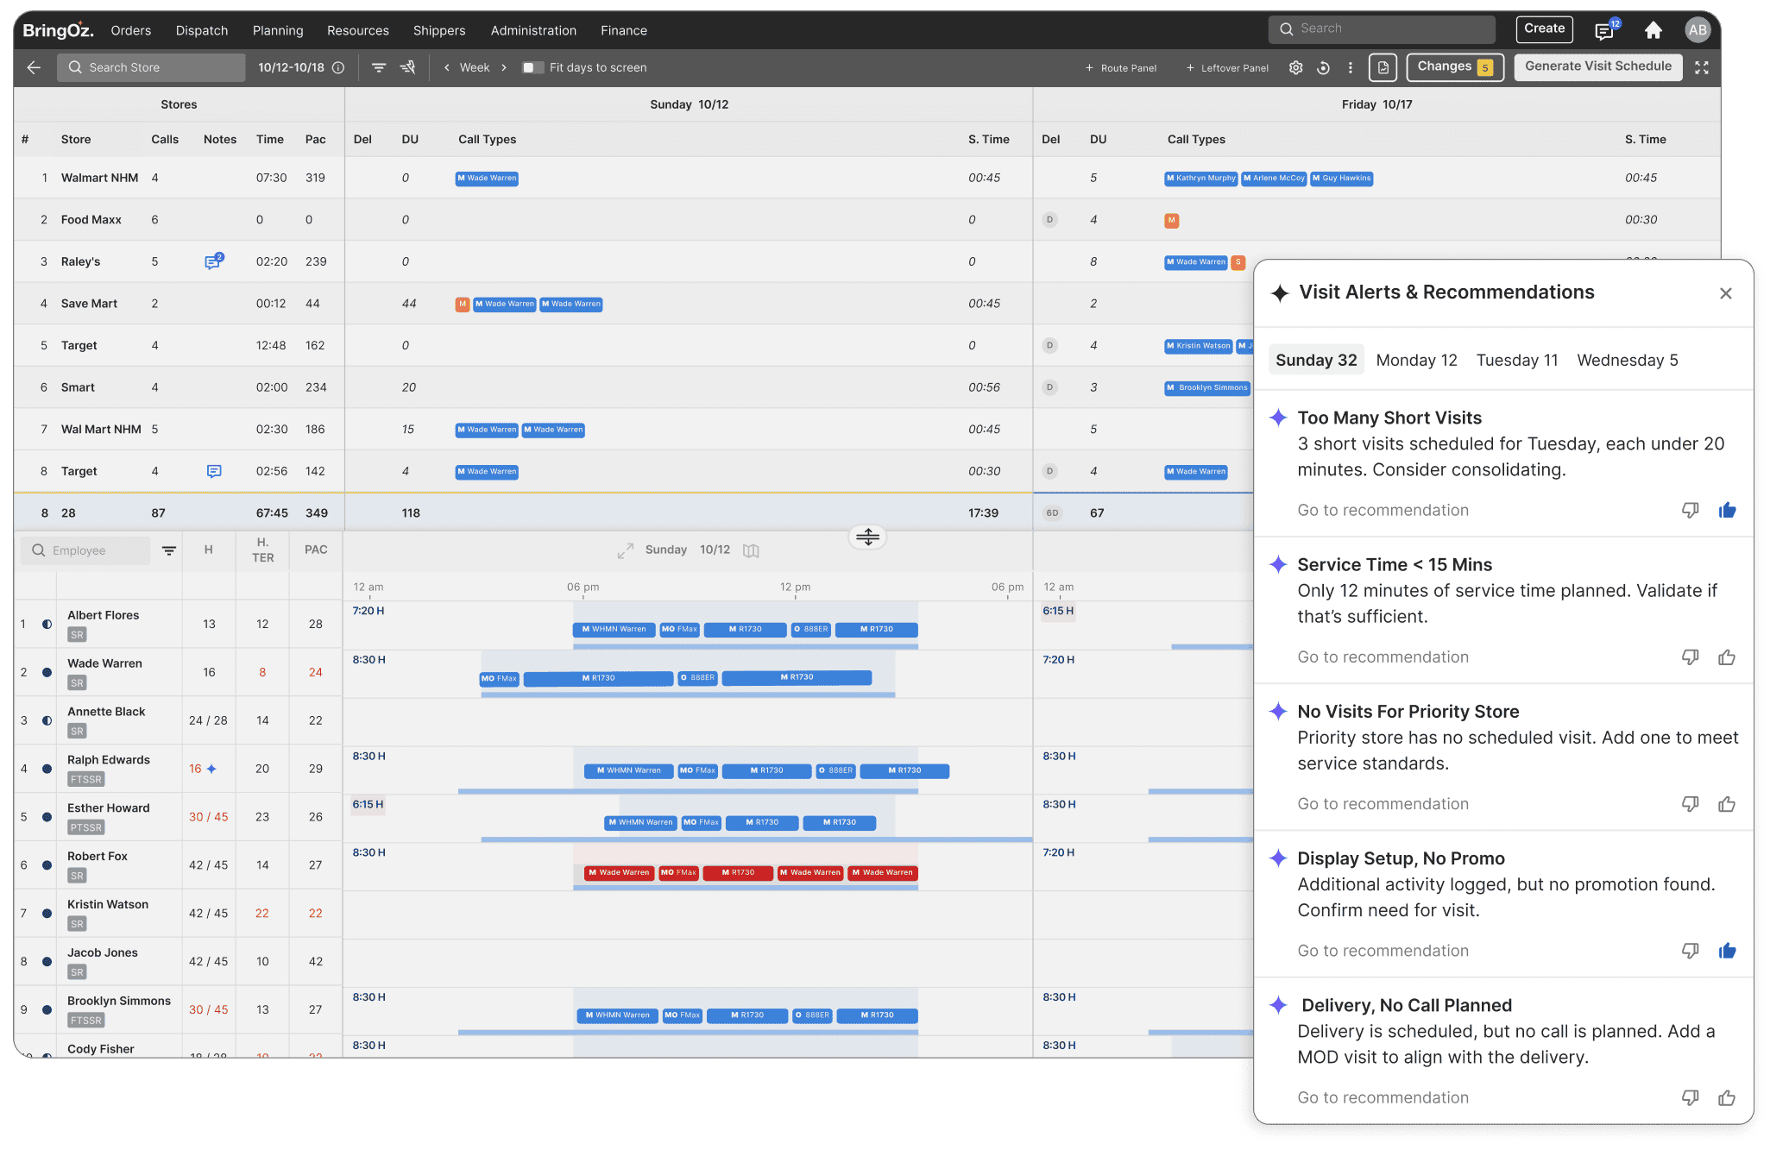Image resolution: width=1770 pixels, height=1150 pixels.
Task: Open the messages icon with badge 12
Action: click(x=1604, y=30)
